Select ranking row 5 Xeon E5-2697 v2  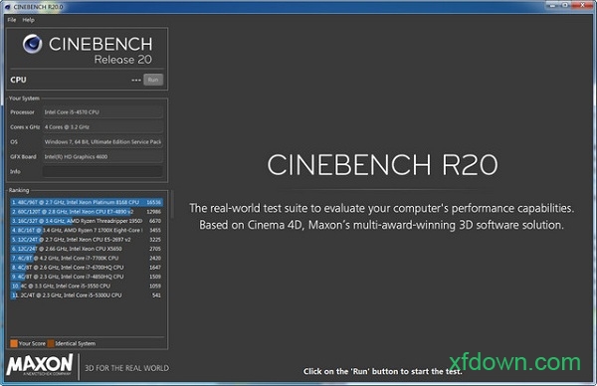click(87, 240)
